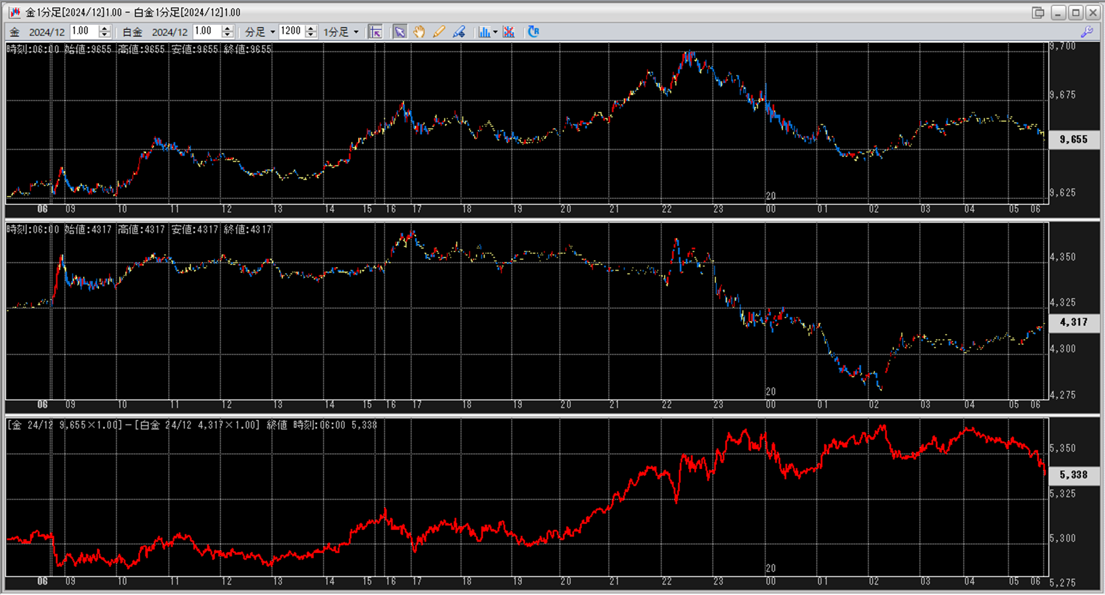Viewport: 1105px width, 595px height.
Task: Click the delete indicators chart icon
Action: click(509, 32)
